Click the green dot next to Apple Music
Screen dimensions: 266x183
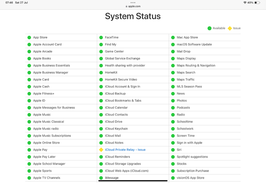click(x=29, y=115)
